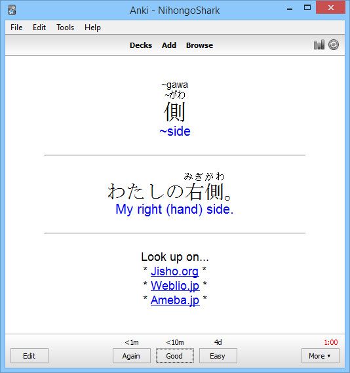Open the Edit menu
This screenshot has width=350, height=373.
tap(39, 28)
